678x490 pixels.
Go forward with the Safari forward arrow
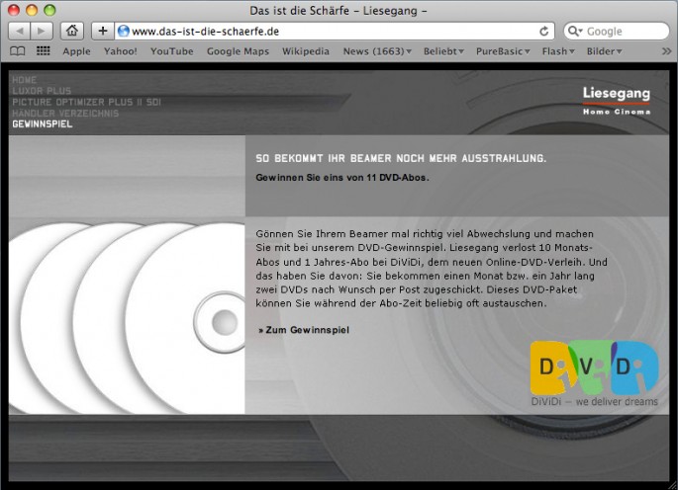pos(42,31)
